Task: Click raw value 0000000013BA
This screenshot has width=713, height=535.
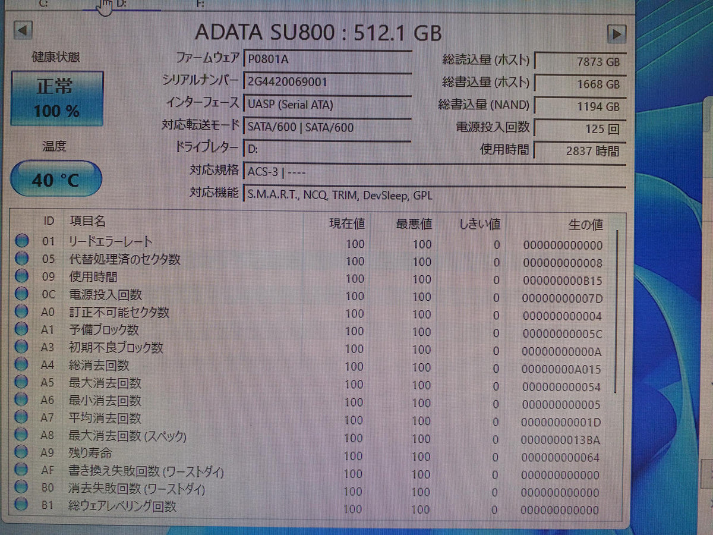Action: 561,440
